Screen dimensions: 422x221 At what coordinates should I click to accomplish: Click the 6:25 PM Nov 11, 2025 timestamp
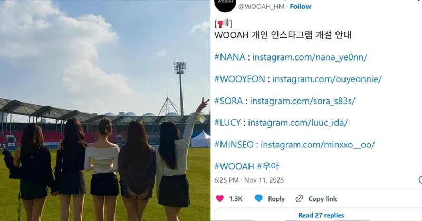249,180
